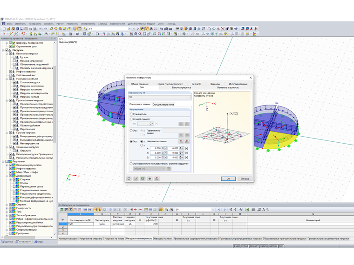Screen dimensions: 354x265
Task: Expand the Стержни node under Деформация
Action: click(10, 179)
